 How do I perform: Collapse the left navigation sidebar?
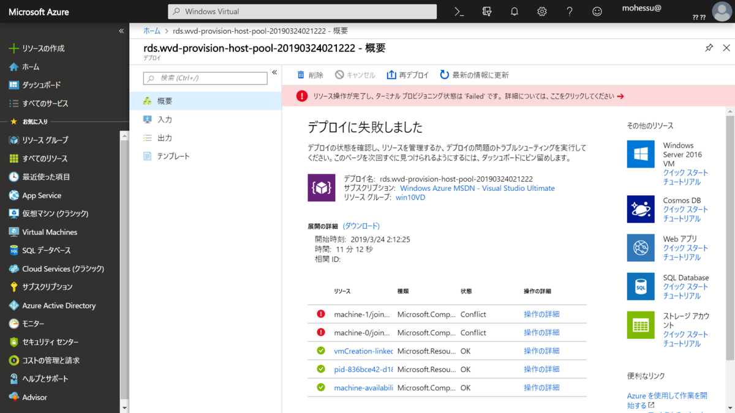121,31
